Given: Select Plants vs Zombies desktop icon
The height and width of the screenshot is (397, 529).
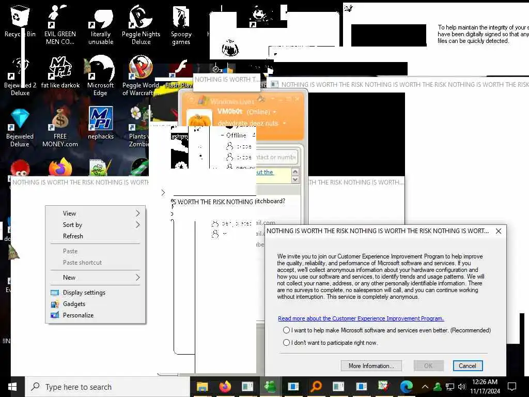Looking at the screenshot, I should (138, 127).
